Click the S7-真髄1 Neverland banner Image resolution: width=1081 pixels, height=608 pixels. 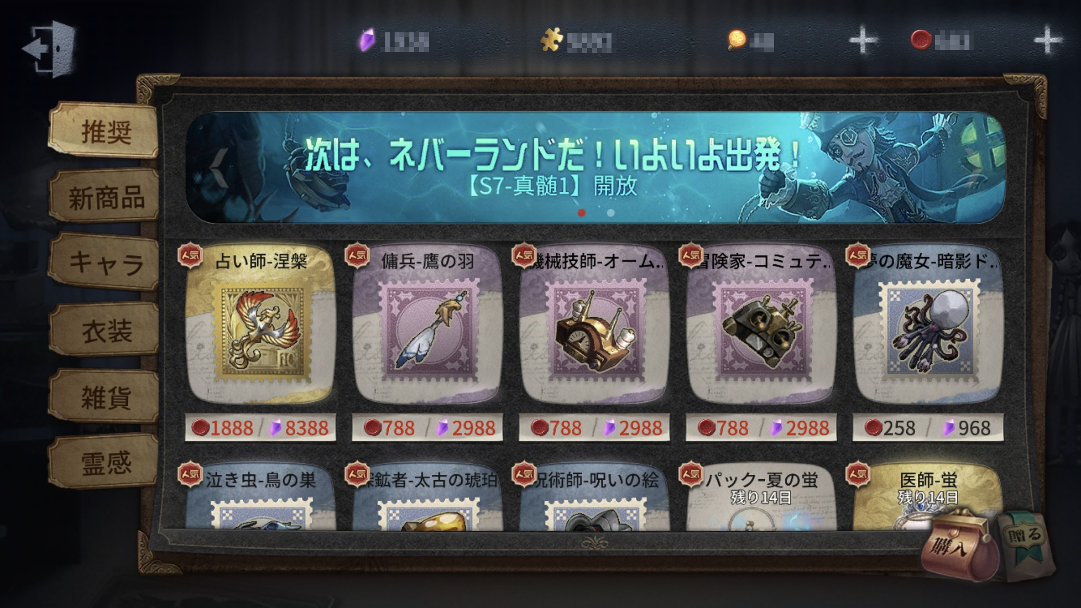[595, 167]
